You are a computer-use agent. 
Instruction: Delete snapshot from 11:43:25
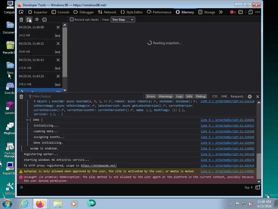58,76
